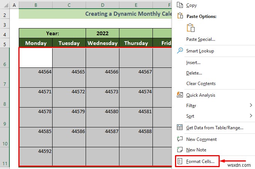Screen dimensions: 255x169
Task: Click the Copy icon in context menu
Action: (180, 5)
